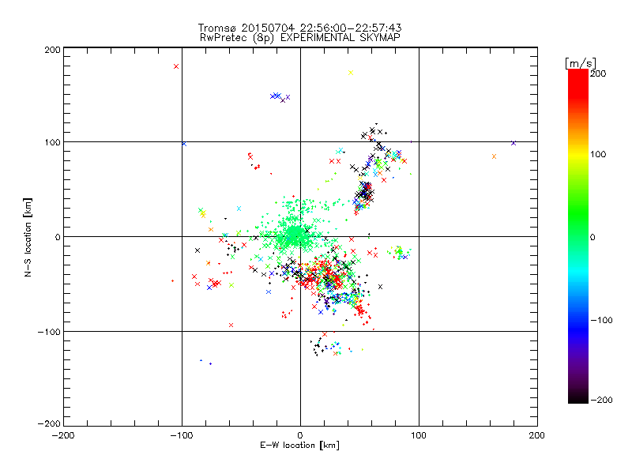The height and width of the screenshot is (474, 632).
Task: Click the x-axis tick label '-100'
Action: (x=182, y=435)
